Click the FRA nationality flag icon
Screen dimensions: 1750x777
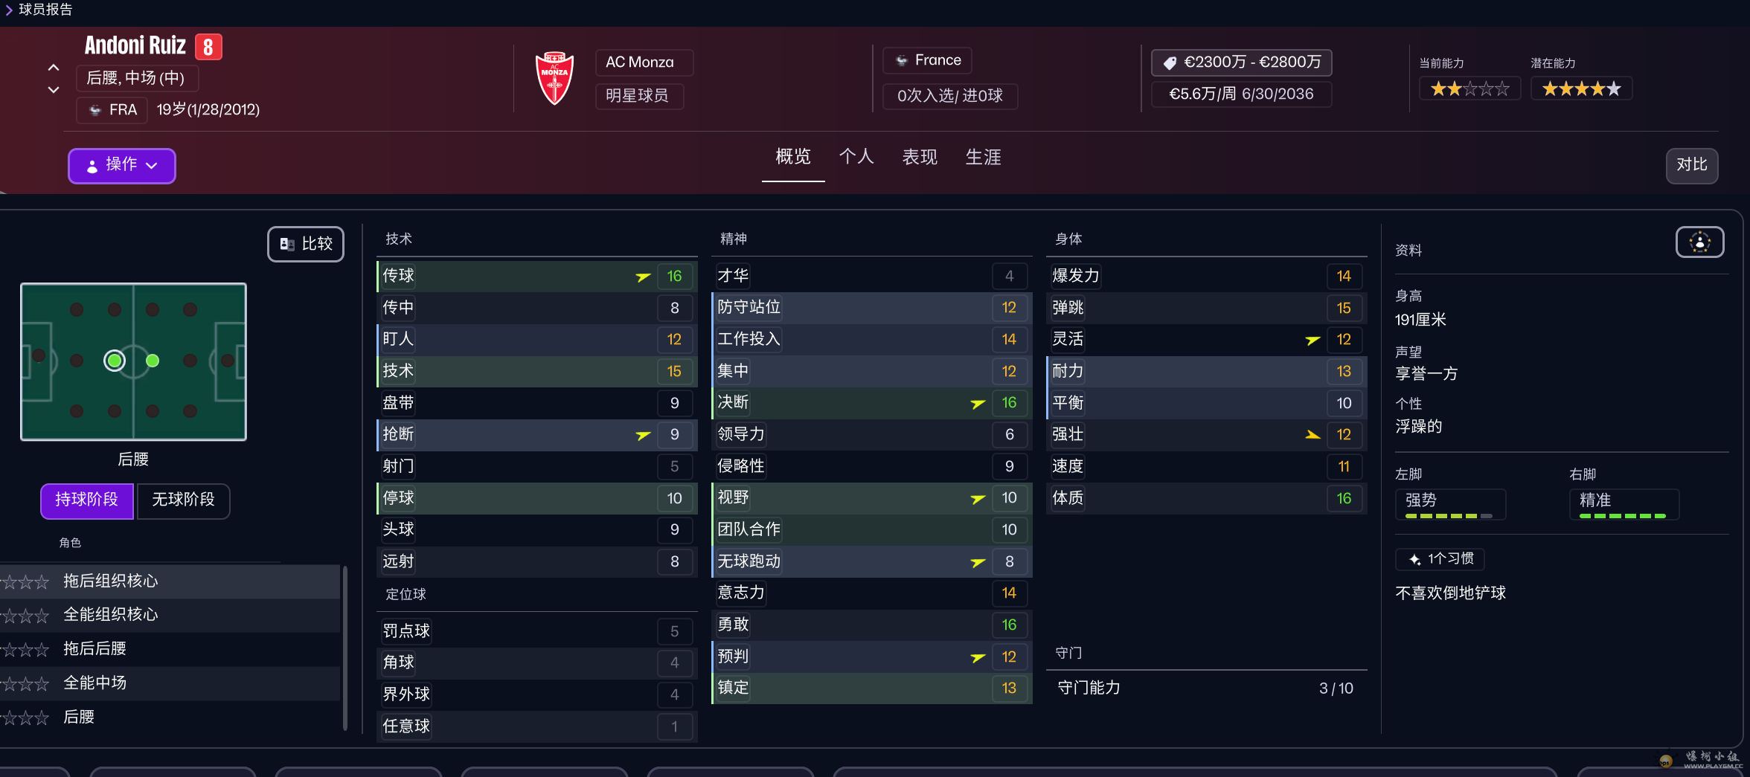coord(96,109)
